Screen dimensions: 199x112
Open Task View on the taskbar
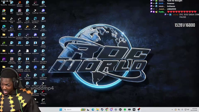coord(88,110)
